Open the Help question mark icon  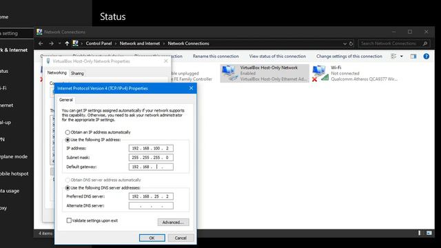pyautogui.click(x=427, y=56)
